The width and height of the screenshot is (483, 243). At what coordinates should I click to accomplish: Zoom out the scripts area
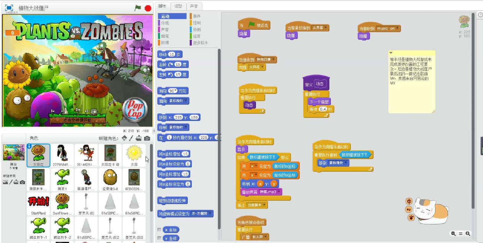(453, 234)
